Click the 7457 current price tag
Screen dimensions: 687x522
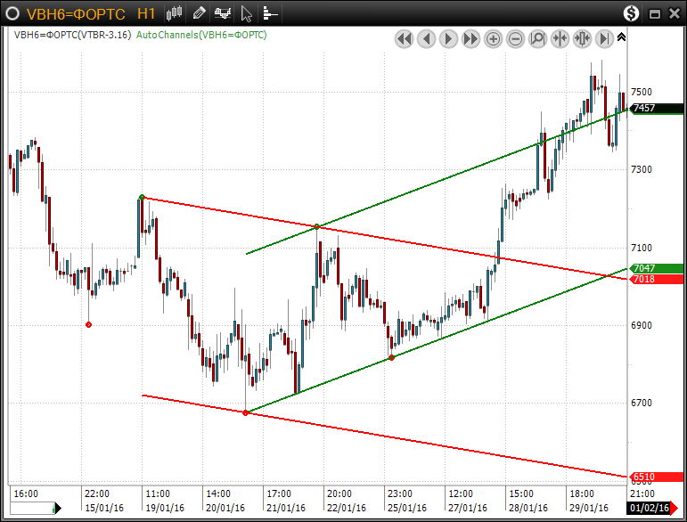645,108
